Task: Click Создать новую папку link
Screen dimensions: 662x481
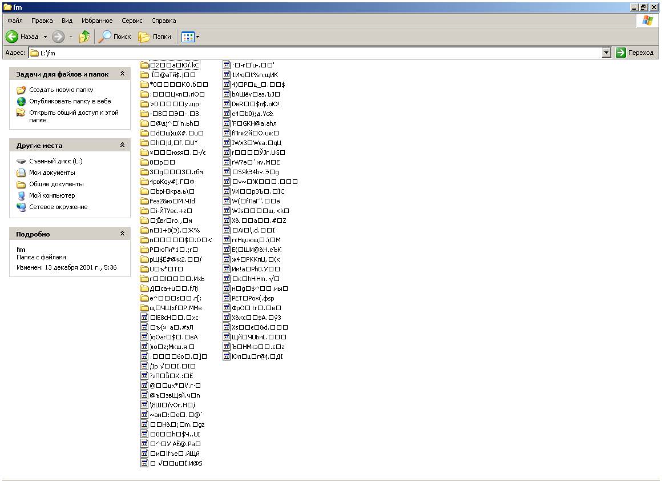Action: (61, 90)
